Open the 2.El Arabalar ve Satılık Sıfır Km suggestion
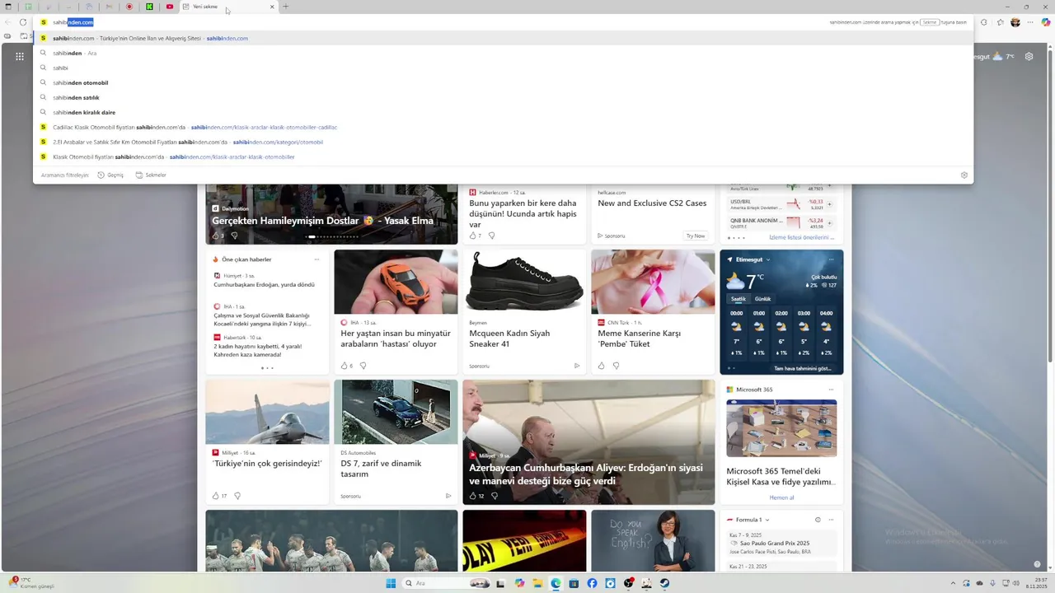This screenshot has height=593, width=1055. 503,142
